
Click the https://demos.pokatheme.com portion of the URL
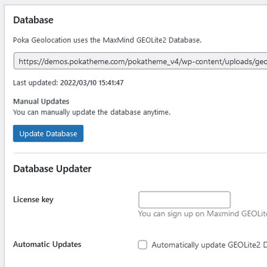[x=72, y=61]
